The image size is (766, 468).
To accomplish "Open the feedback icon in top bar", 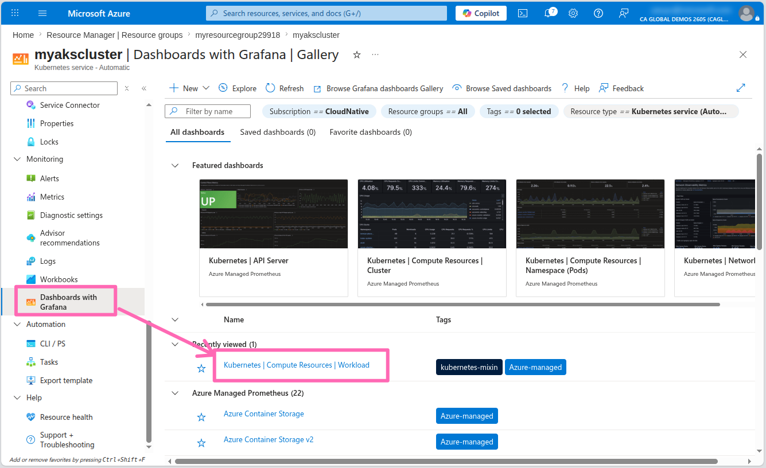I will tap(624, 13).
